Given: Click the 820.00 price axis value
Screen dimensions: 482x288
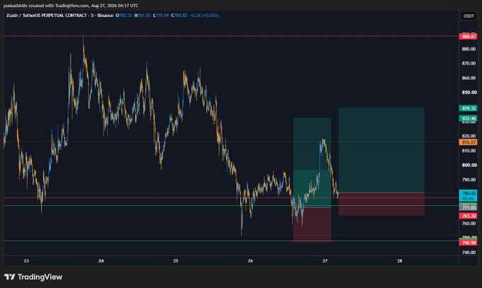Looking at the screenshot, I should (x=469, y=136).
